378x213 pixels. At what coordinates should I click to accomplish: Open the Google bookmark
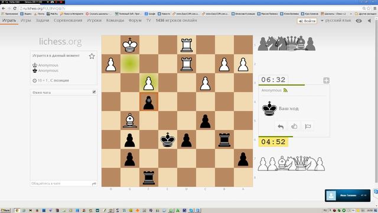tap(150, 14)
